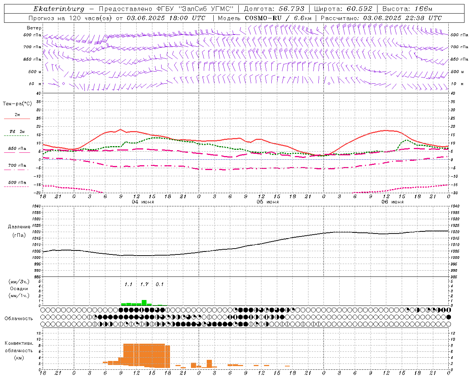Click the red line sample under '2м'
This screenshot has height=376, width=470.
(17, 119)
